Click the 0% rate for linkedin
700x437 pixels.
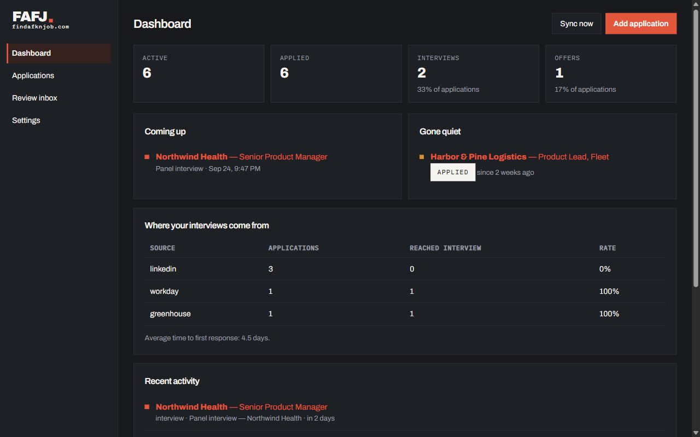click(x=605, y=269)
